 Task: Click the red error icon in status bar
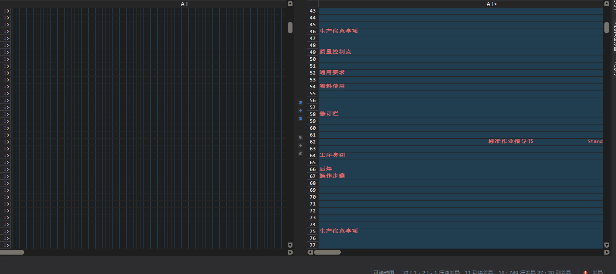click(585, 272)
